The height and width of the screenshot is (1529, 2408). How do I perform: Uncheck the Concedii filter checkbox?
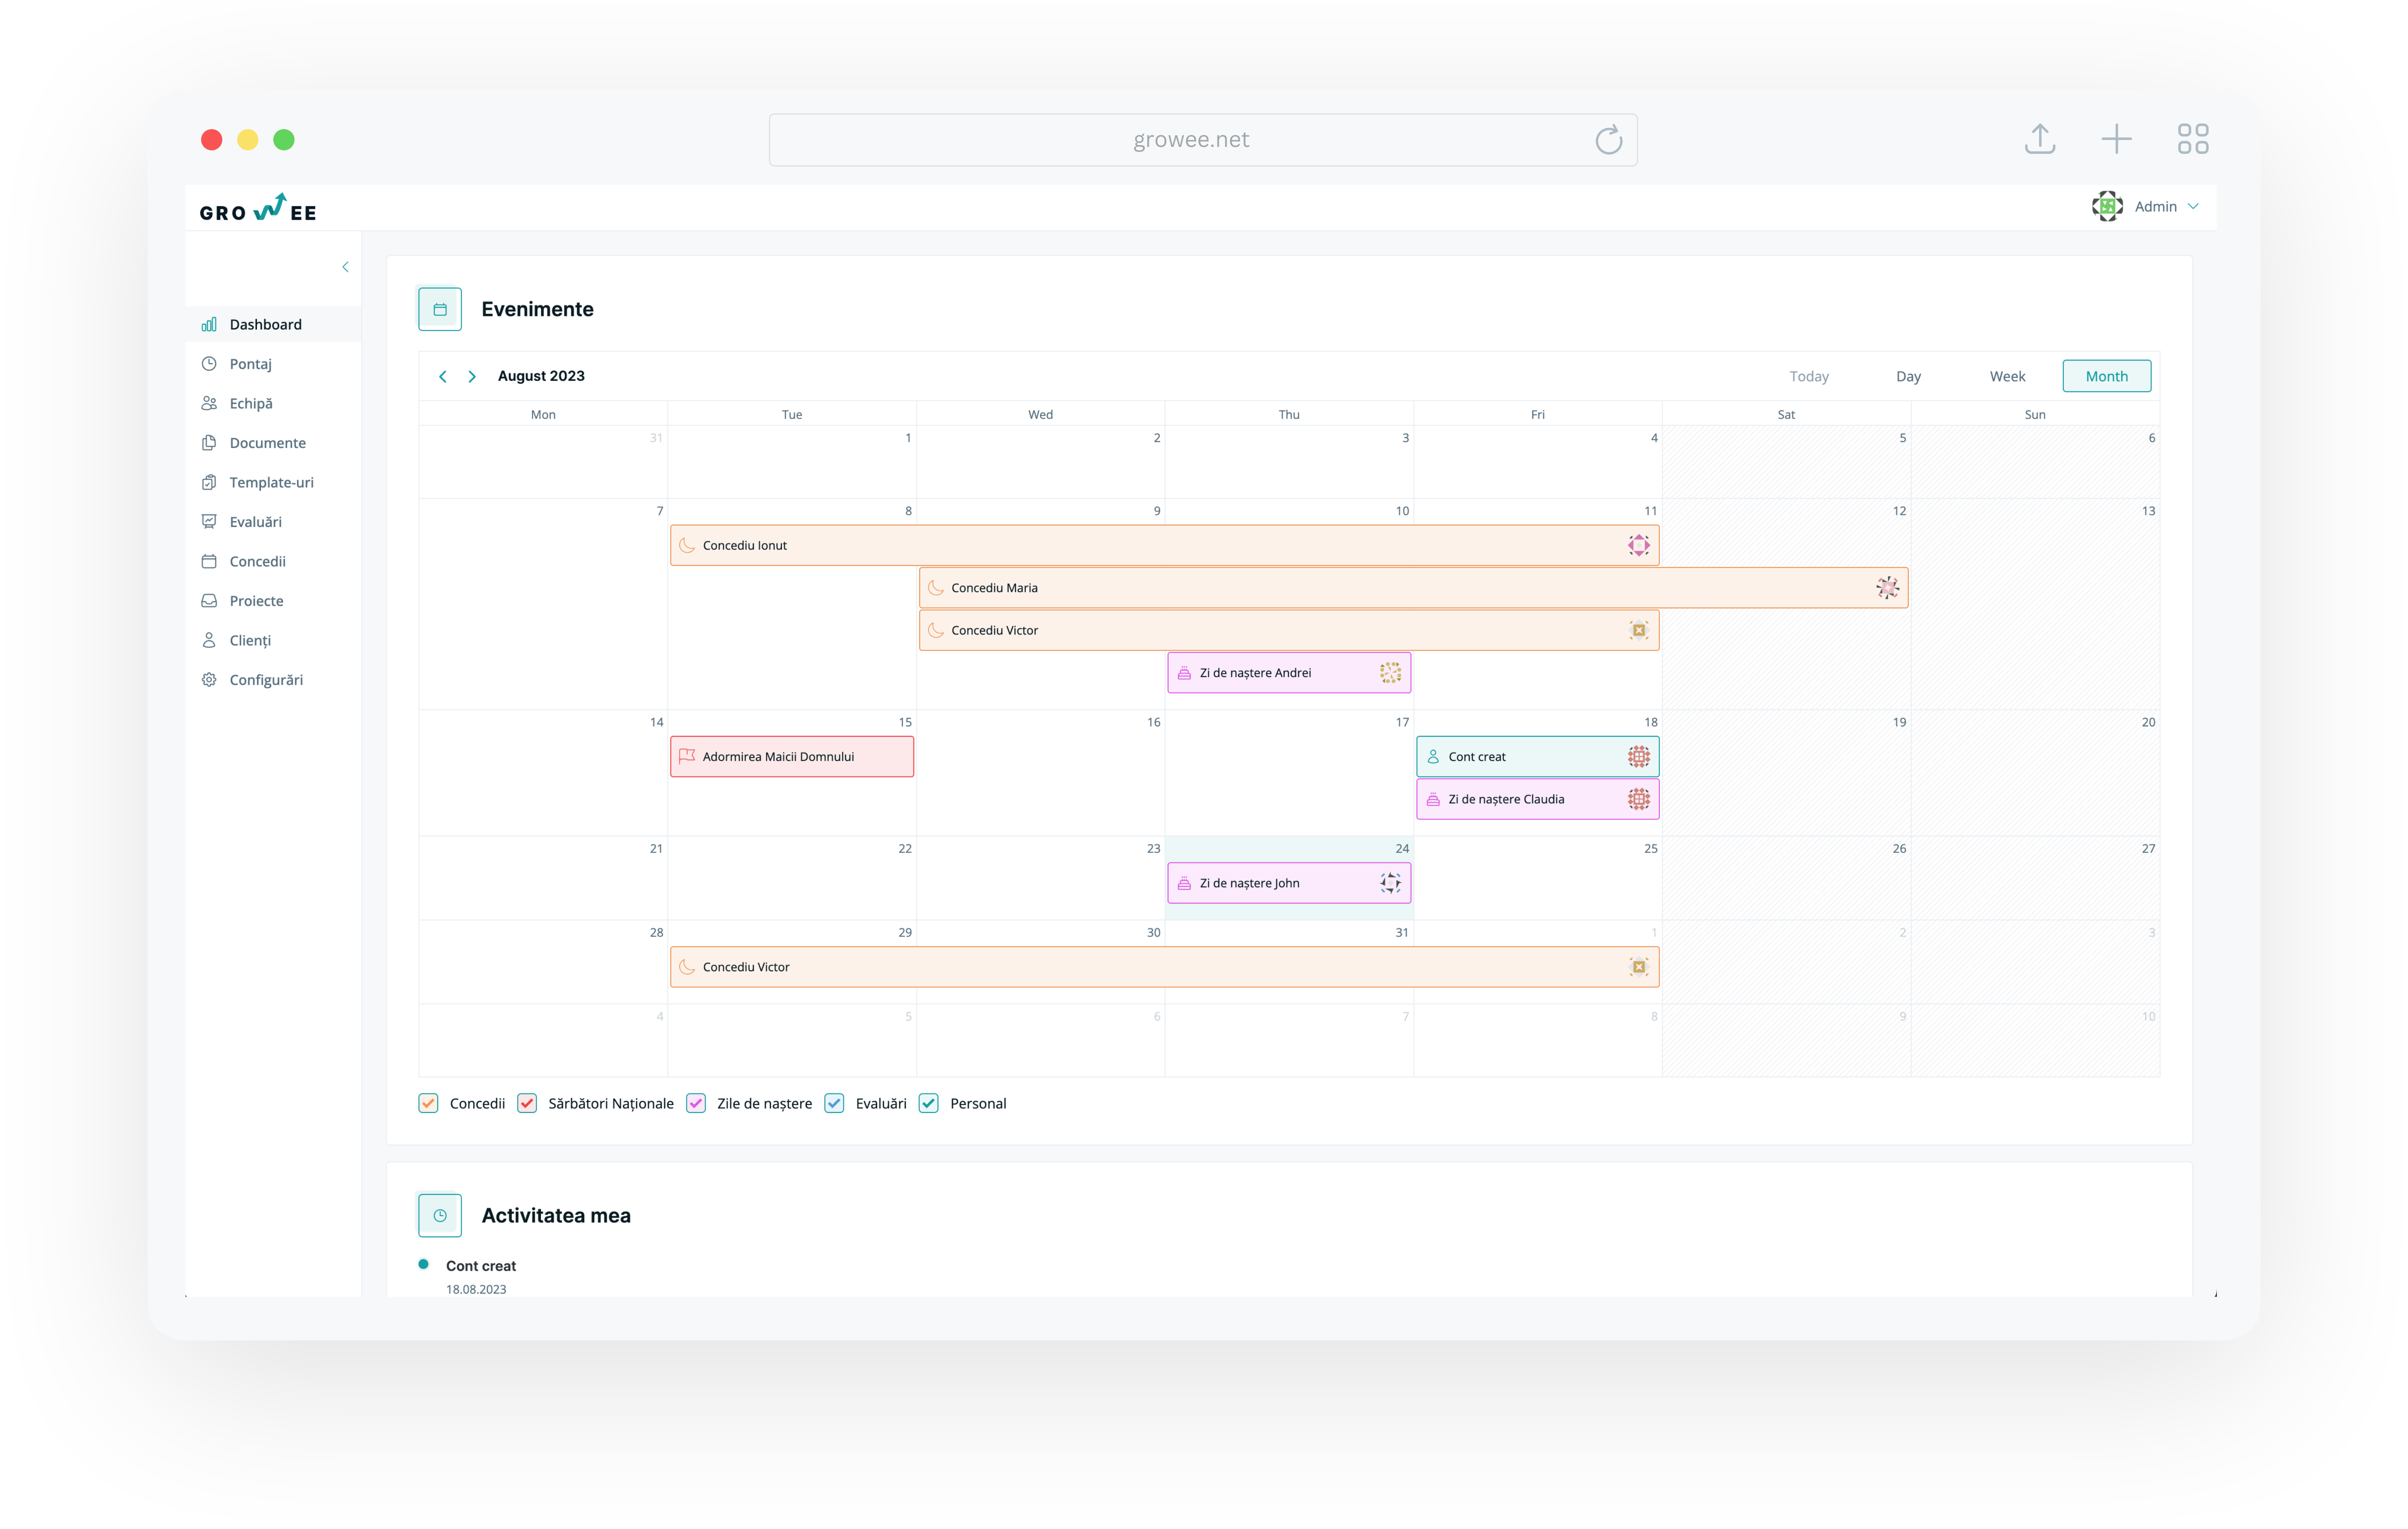coord(428,1104)
